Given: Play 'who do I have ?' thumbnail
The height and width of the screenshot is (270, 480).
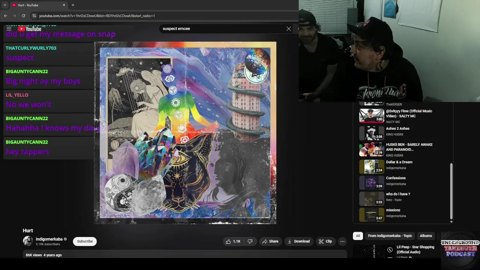Looking at the screenshot, I should pos(372,198).
